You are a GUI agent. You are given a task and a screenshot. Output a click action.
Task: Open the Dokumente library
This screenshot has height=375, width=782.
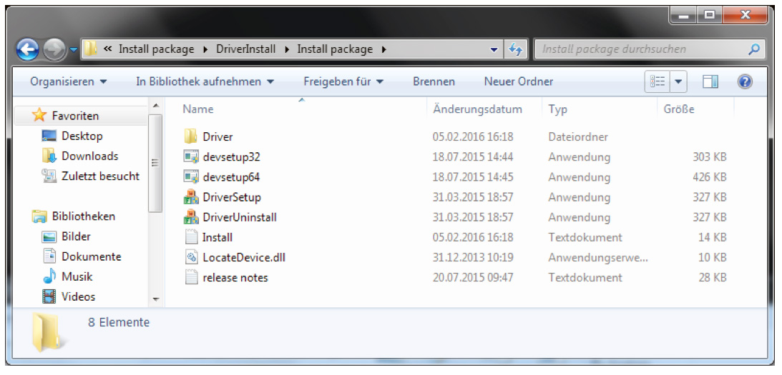(x=92, y=256)
